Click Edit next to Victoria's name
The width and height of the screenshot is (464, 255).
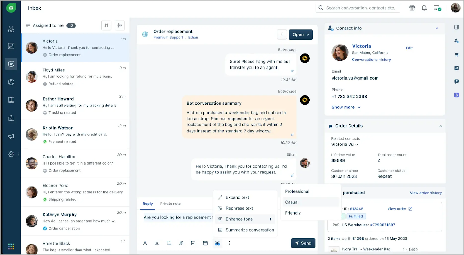(409, 48)
